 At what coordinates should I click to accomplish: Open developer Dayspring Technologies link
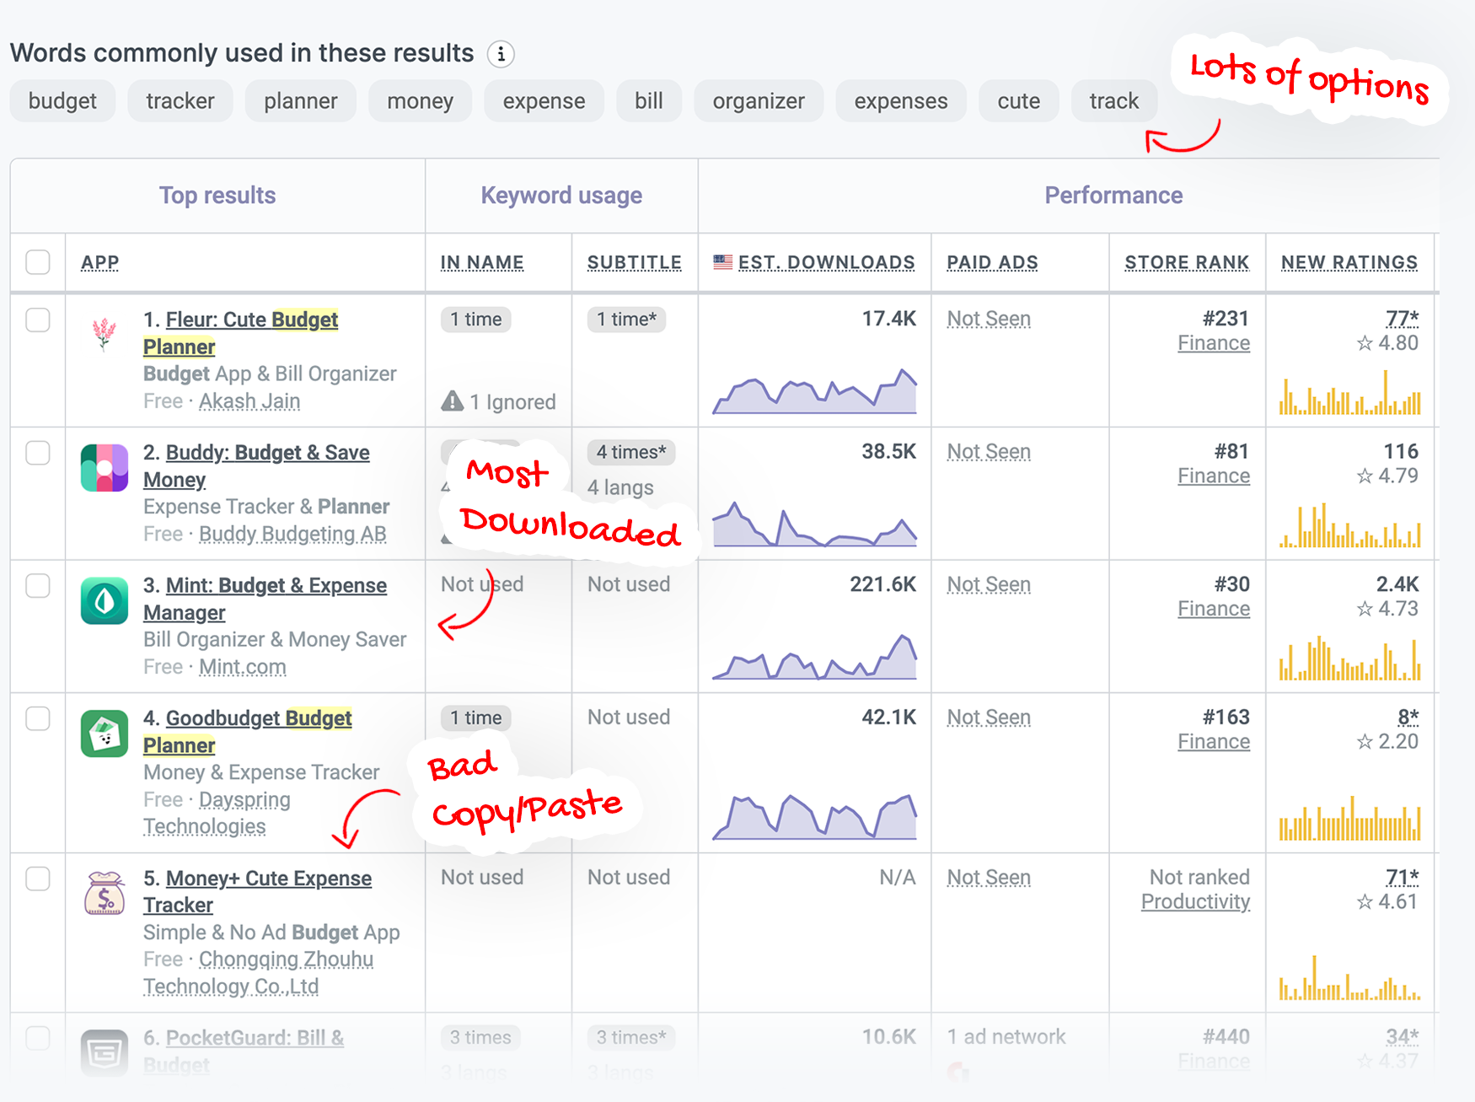click(217, 813)
